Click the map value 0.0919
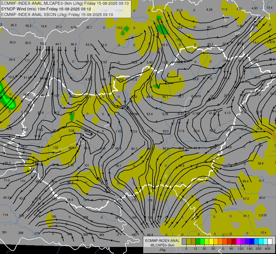 (x=196, y=97)
